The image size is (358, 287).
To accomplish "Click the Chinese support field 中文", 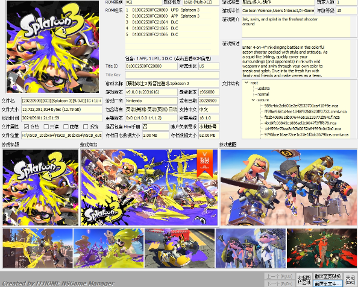I will 209,109.
